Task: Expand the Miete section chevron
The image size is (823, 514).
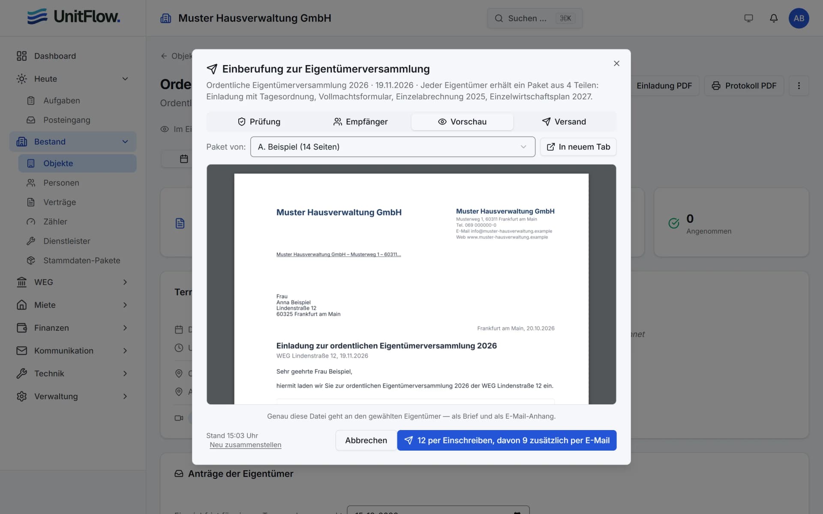Action: tap(125, 305)
